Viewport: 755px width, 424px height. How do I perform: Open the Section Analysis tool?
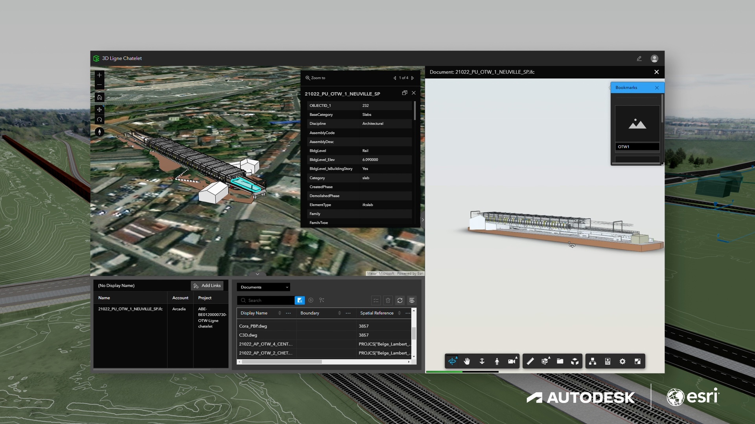click(545, 361)
